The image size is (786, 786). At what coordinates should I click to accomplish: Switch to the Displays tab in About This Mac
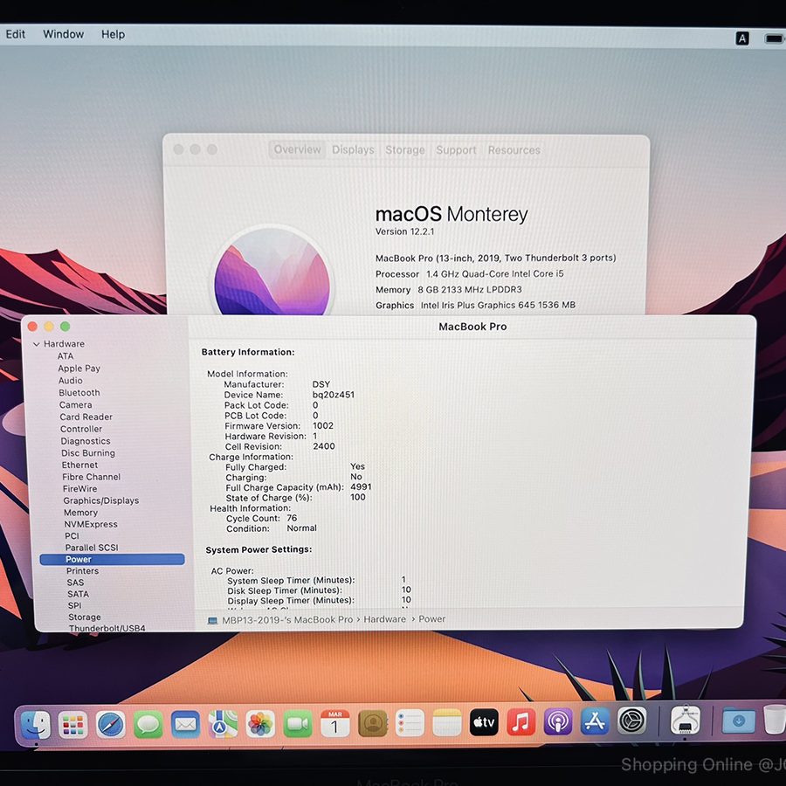coord(353,150)
